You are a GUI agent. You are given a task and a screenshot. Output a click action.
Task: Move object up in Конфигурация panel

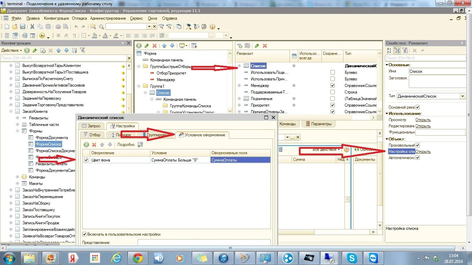(58, 50)
